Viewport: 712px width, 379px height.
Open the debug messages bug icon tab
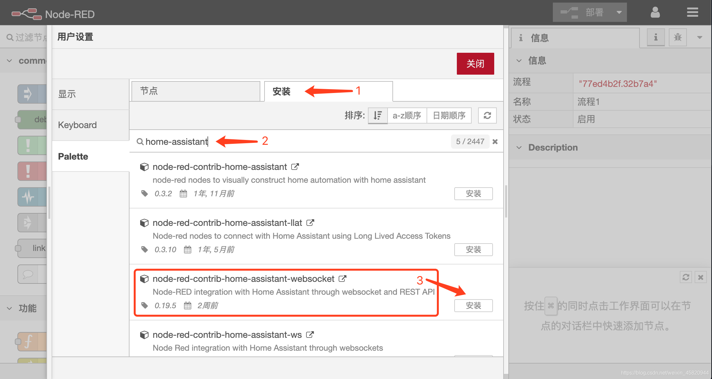[x=678, y=37]
